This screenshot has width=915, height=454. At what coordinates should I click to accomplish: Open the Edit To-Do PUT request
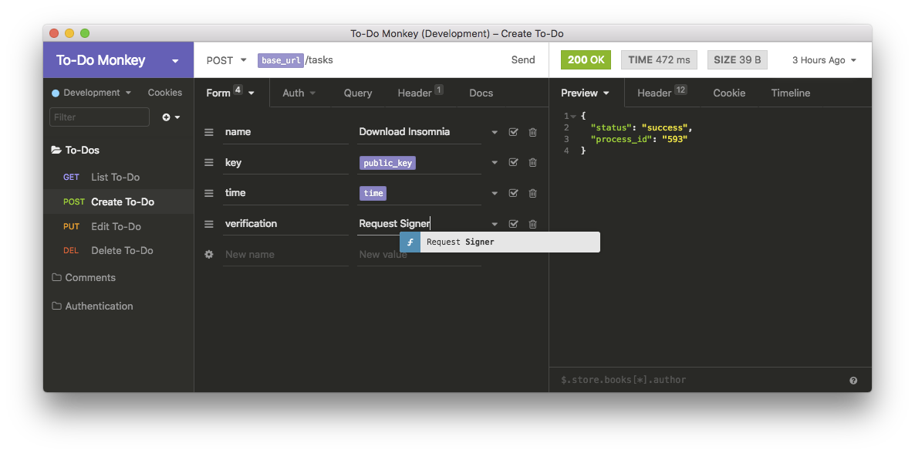(119, 226)
